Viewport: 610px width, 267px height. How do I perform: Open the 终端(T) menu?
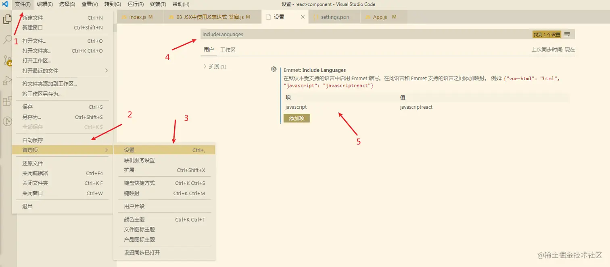click(158, 4)
